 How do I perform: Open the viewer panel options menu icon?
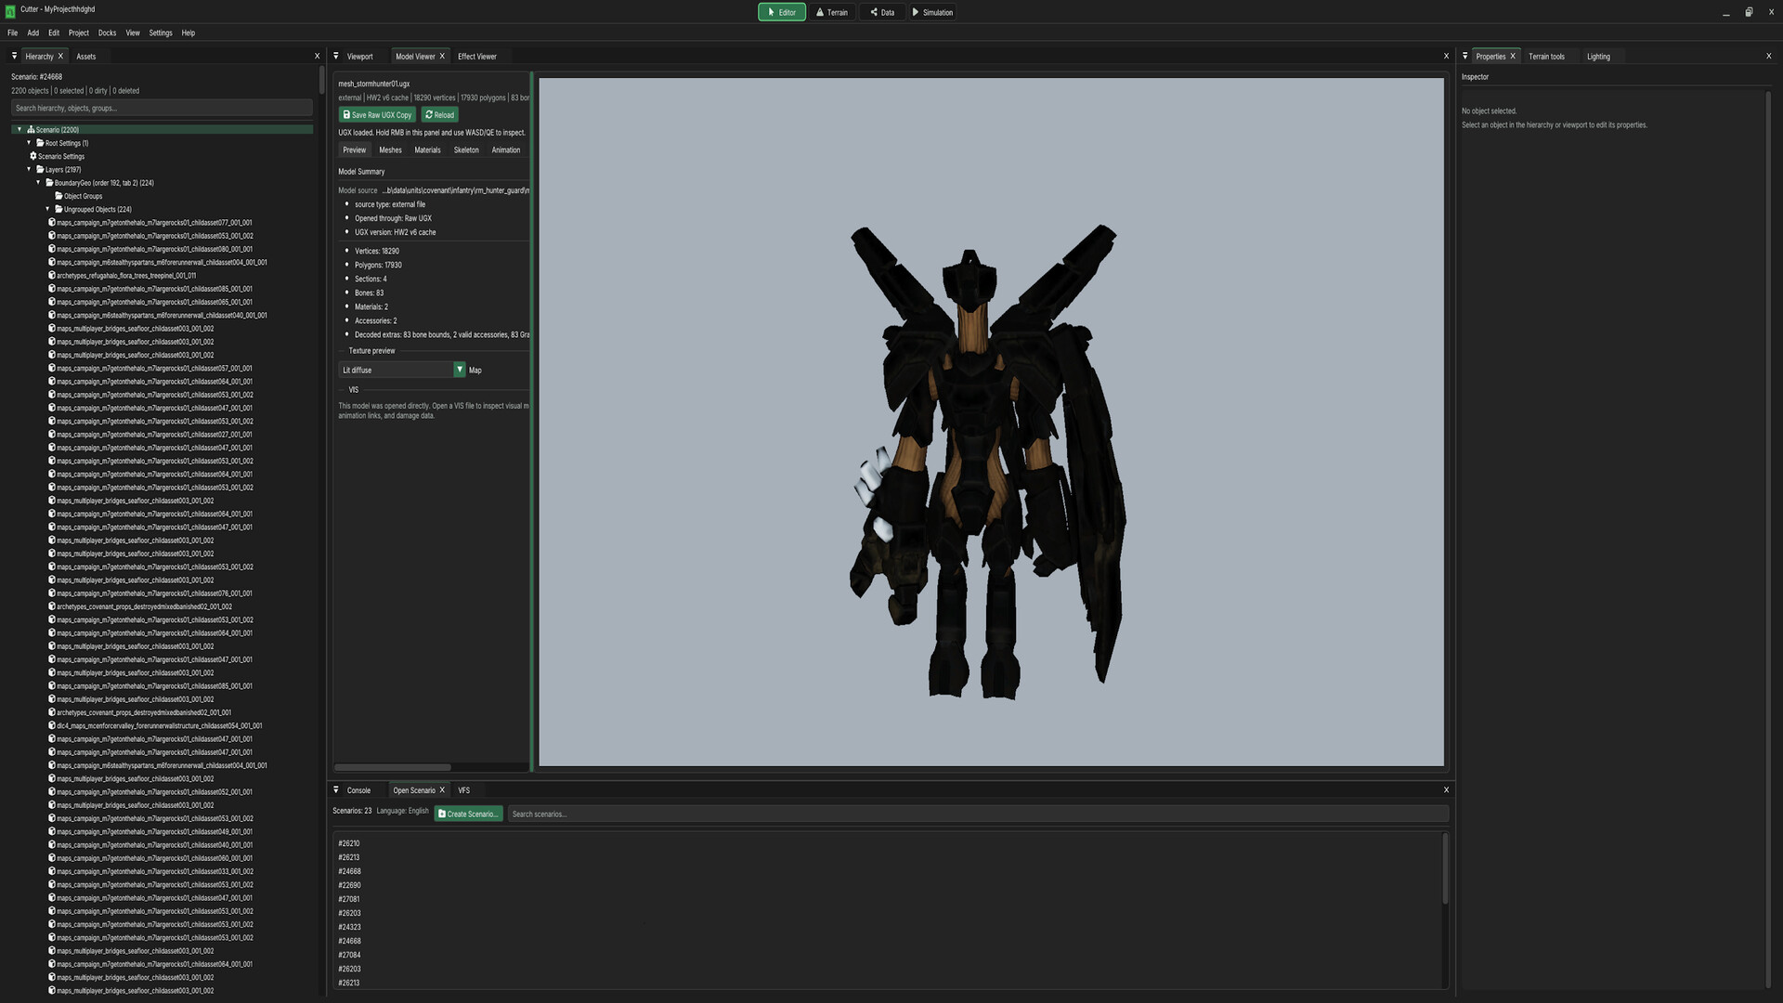click(x=336, y=56)
